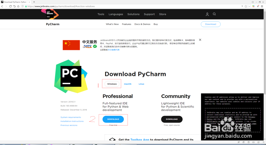Click the 中文销售代表 link
The height and width of the screenshot is (145, 266).
pyautogui.click(x=114, y=50)
